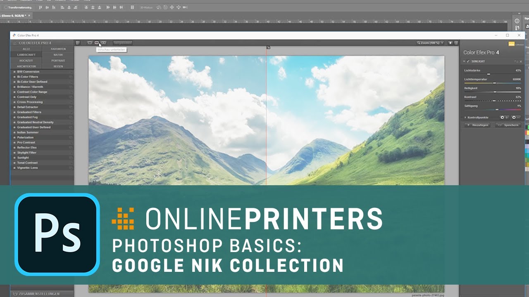Screen dimensions: 529x297
Task: Click the add control point plus button
Action: (504, 118)
